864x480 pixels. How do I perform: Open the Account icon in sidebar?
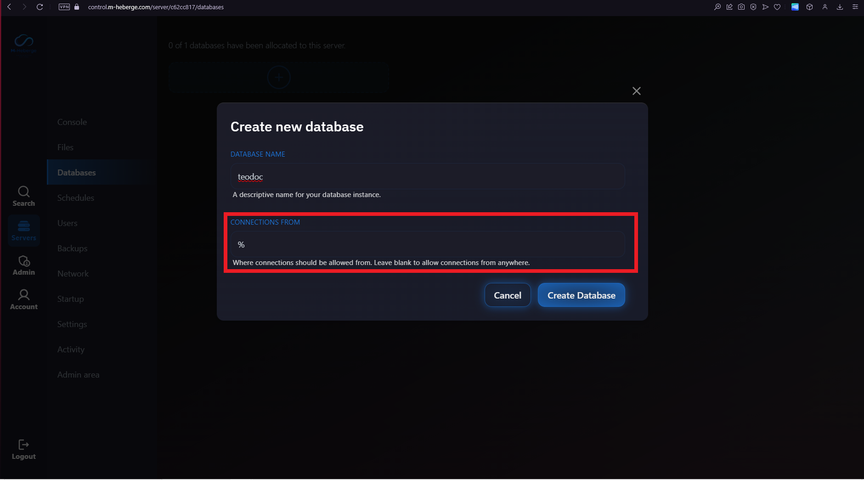click(x=24, y=299)
